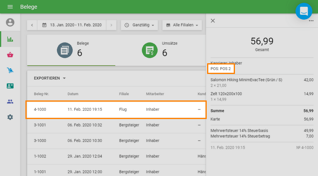
Task: Open the employees ID card sidebar icon
Action: tap(10, 86)
